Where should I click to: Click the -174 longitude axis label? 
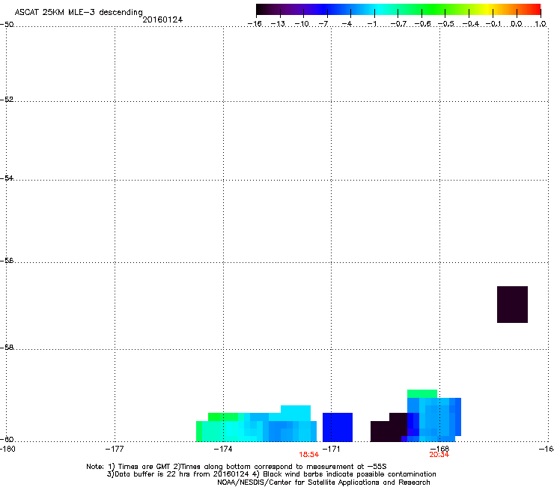[x=223, y=449]
